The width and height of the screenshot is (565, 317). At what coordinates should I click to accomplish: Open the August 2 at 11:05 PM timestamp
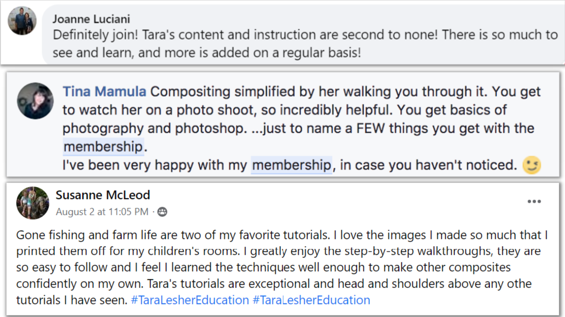tap(102, 212)
